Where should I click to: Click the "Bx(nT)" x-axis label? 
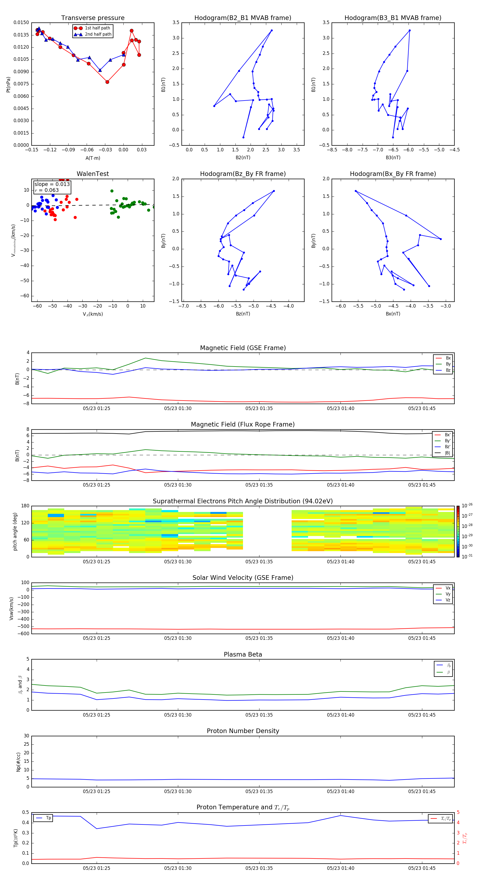click(x=393, y=314)
